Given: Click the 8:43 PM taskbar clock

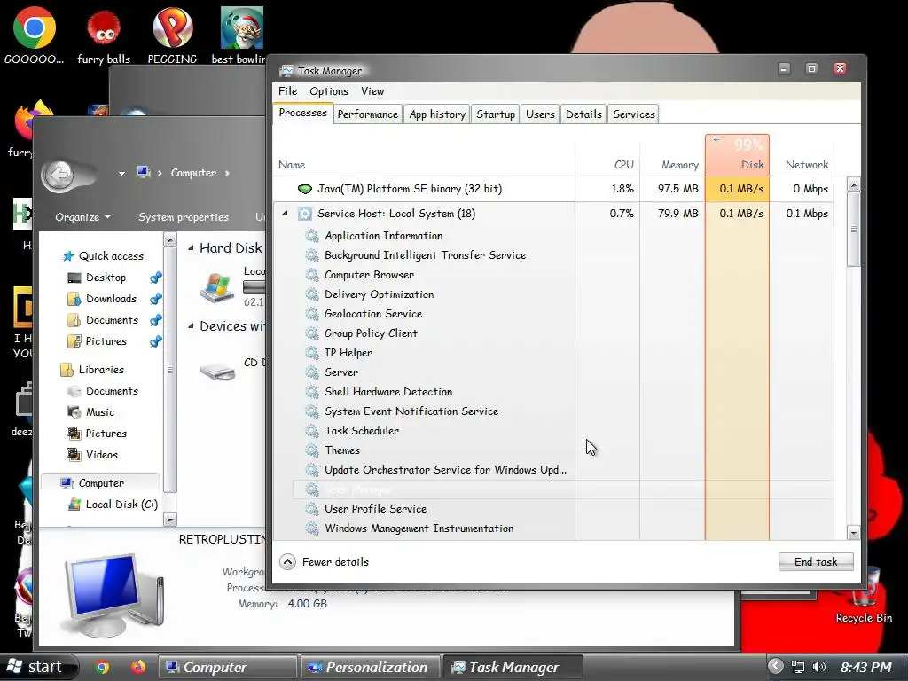Looking at the screenshot, I should [865, 667].
